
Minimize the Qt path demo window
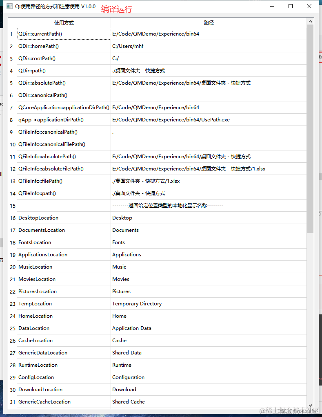[x=272, y=6]
